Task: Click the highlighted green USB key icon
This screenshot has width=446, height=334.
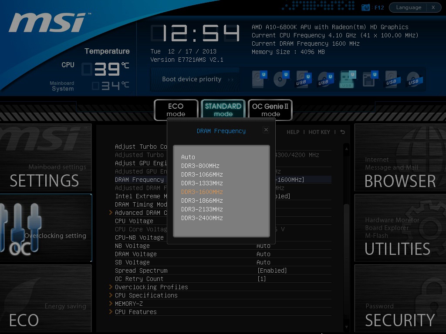Action: (x=348, y=79)
